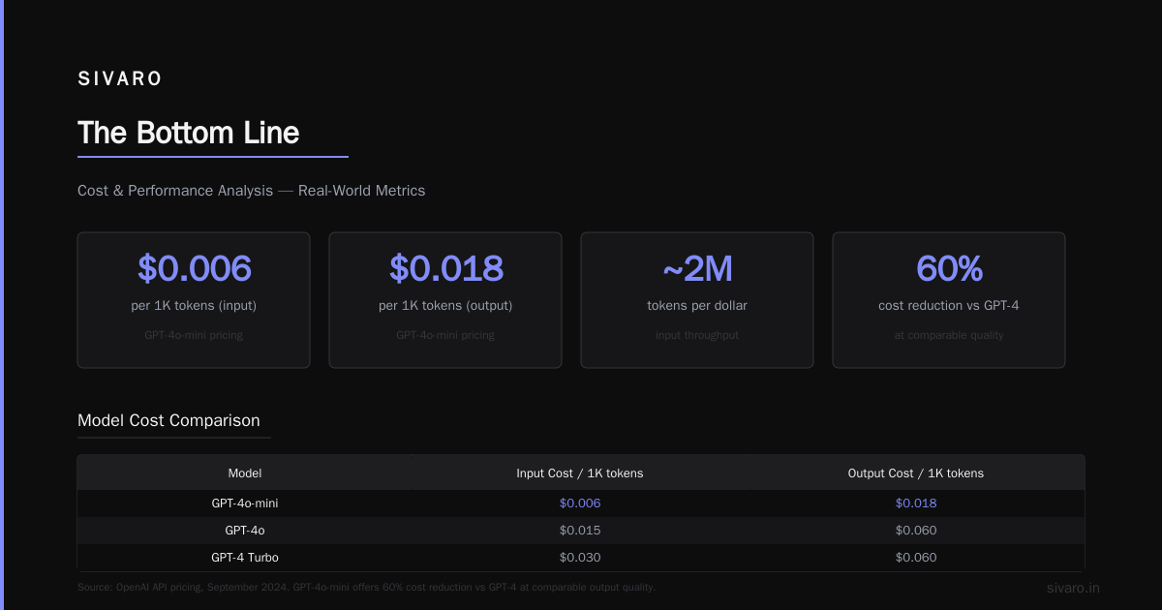Select The Bottom Line heading

(x=189, y=133)
